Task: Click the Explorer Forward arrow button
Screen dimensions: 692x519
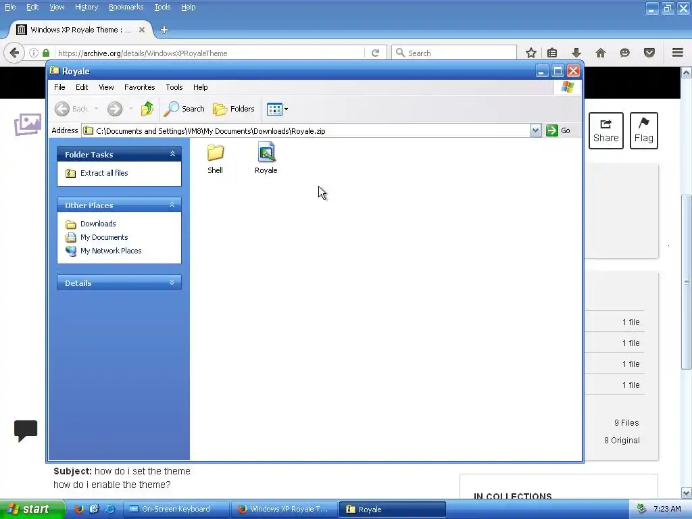Action: coord(115,109)
